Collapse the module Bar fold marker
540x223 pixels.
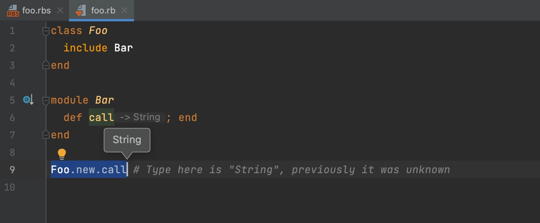coord(46,100)
